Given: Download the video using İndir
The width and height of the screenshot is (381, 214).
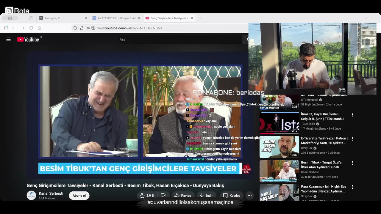Looking at the screenshot, I should pyautogui.click(x=206, y=196).
